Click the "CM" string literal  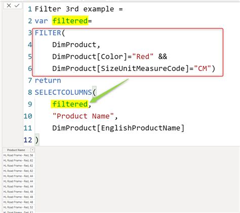tap(203, 68)
